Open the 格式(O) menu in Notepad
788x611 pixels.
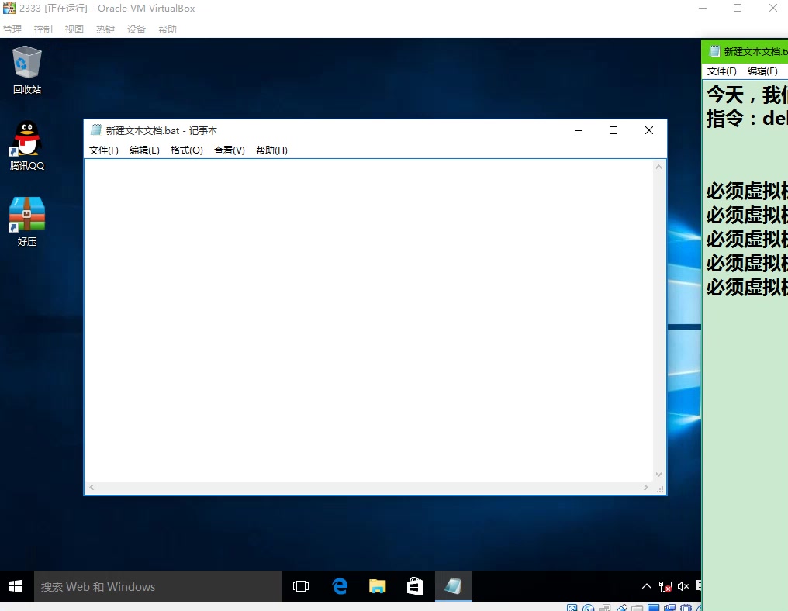186,150
